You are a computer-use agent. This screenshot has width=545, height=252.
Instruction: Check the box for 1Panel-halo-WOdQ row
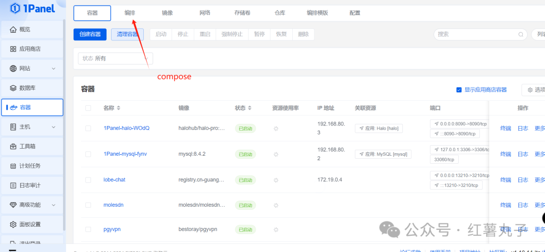pyautogui.click(x=88, y=129)
